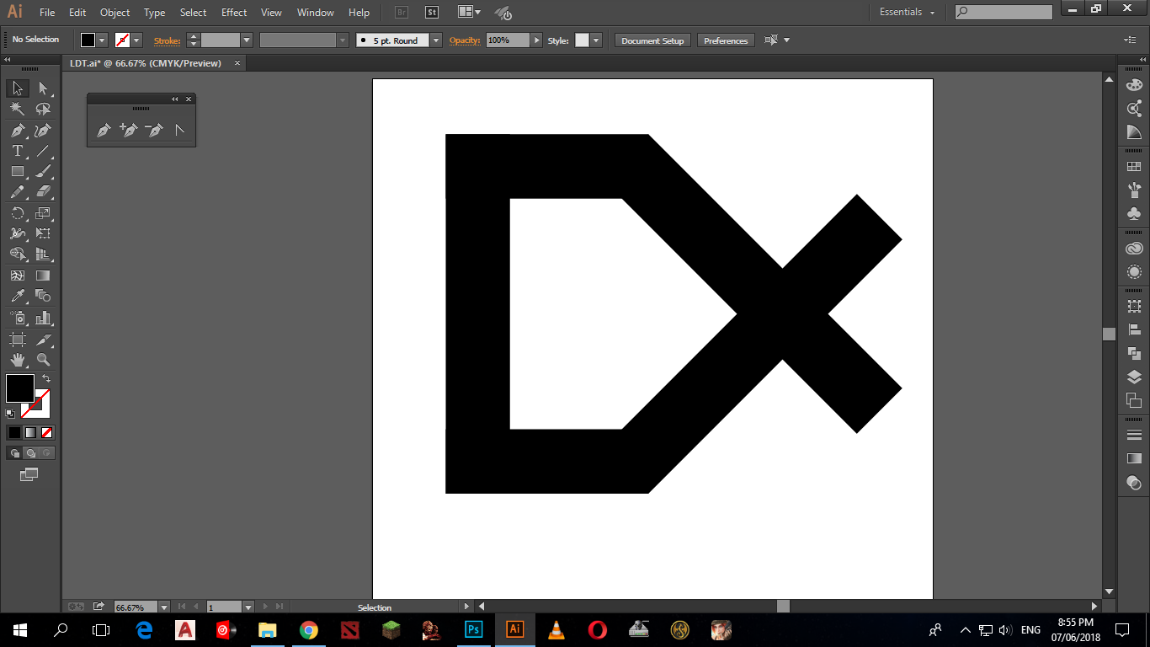Set paint mode to Color
The image size is (1150, 647).
(14, 433)
